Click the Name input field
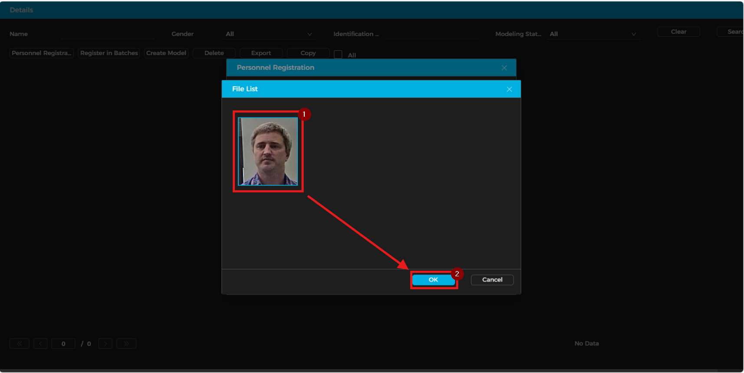 108,34
